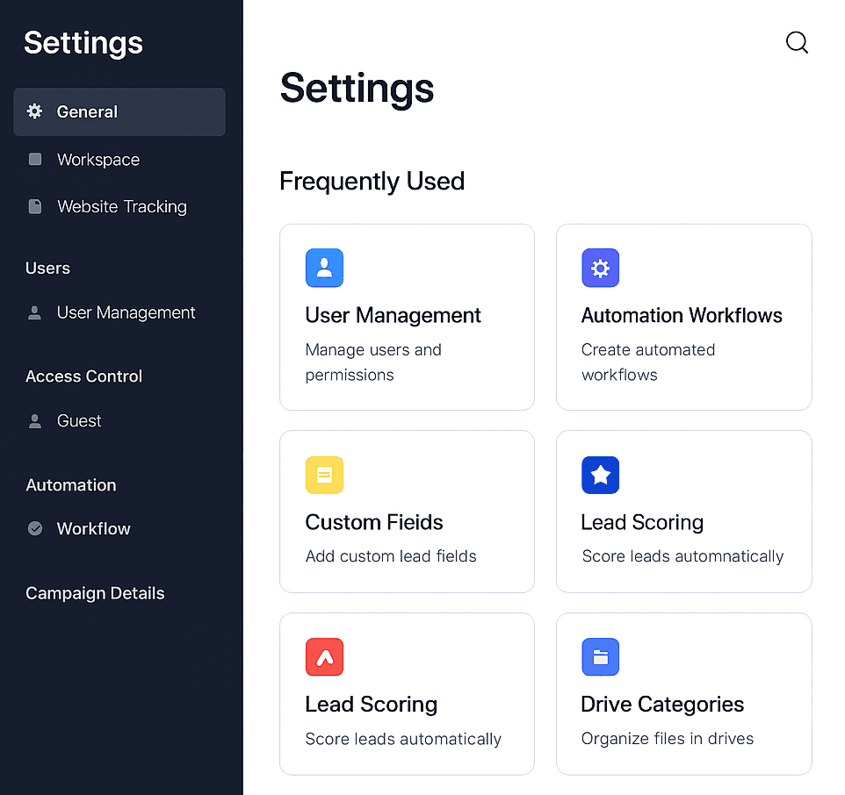Click the Lead Scoring star icon
Image resolution: width=845 pixels, height=795 pixels.
(x=600, y=475)
